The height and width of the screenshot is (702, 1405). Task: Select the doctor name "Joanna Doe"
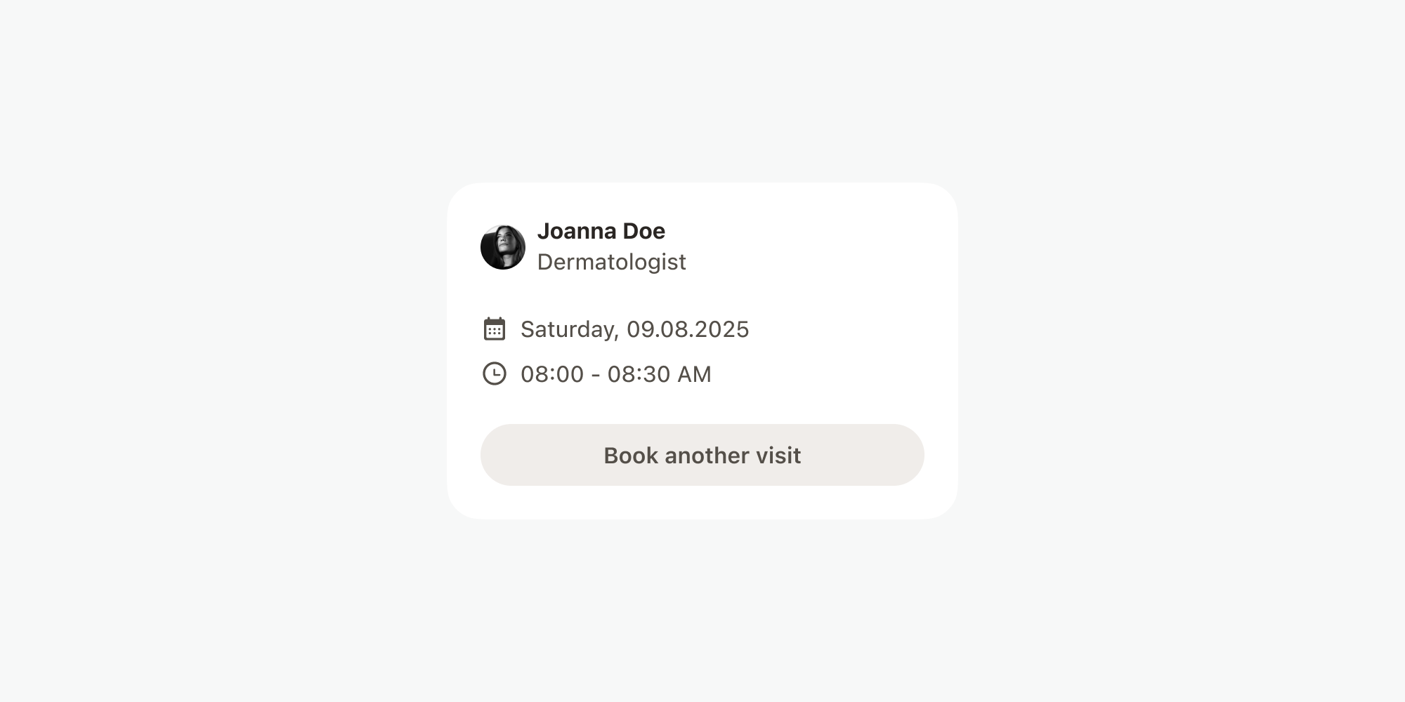(x=601, y=231)
